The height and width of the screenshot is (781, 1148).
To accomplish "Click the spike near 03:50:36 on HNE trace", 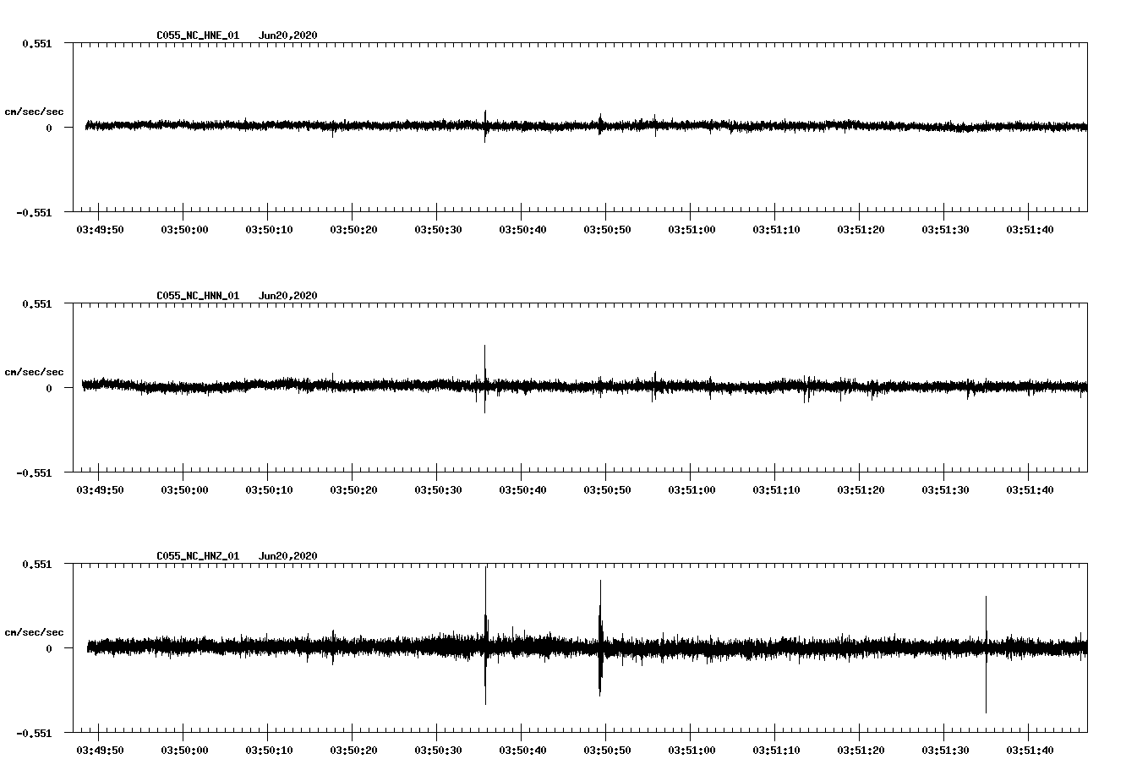I will (x=485, y=126).
